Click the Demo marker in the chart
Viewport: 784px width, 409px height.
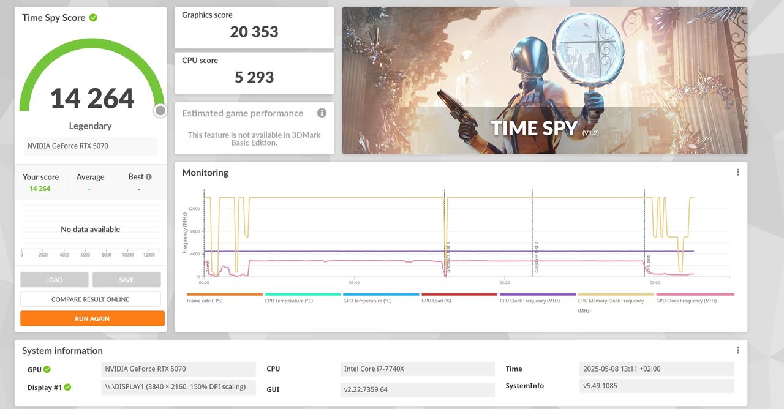tap(208, 267)
